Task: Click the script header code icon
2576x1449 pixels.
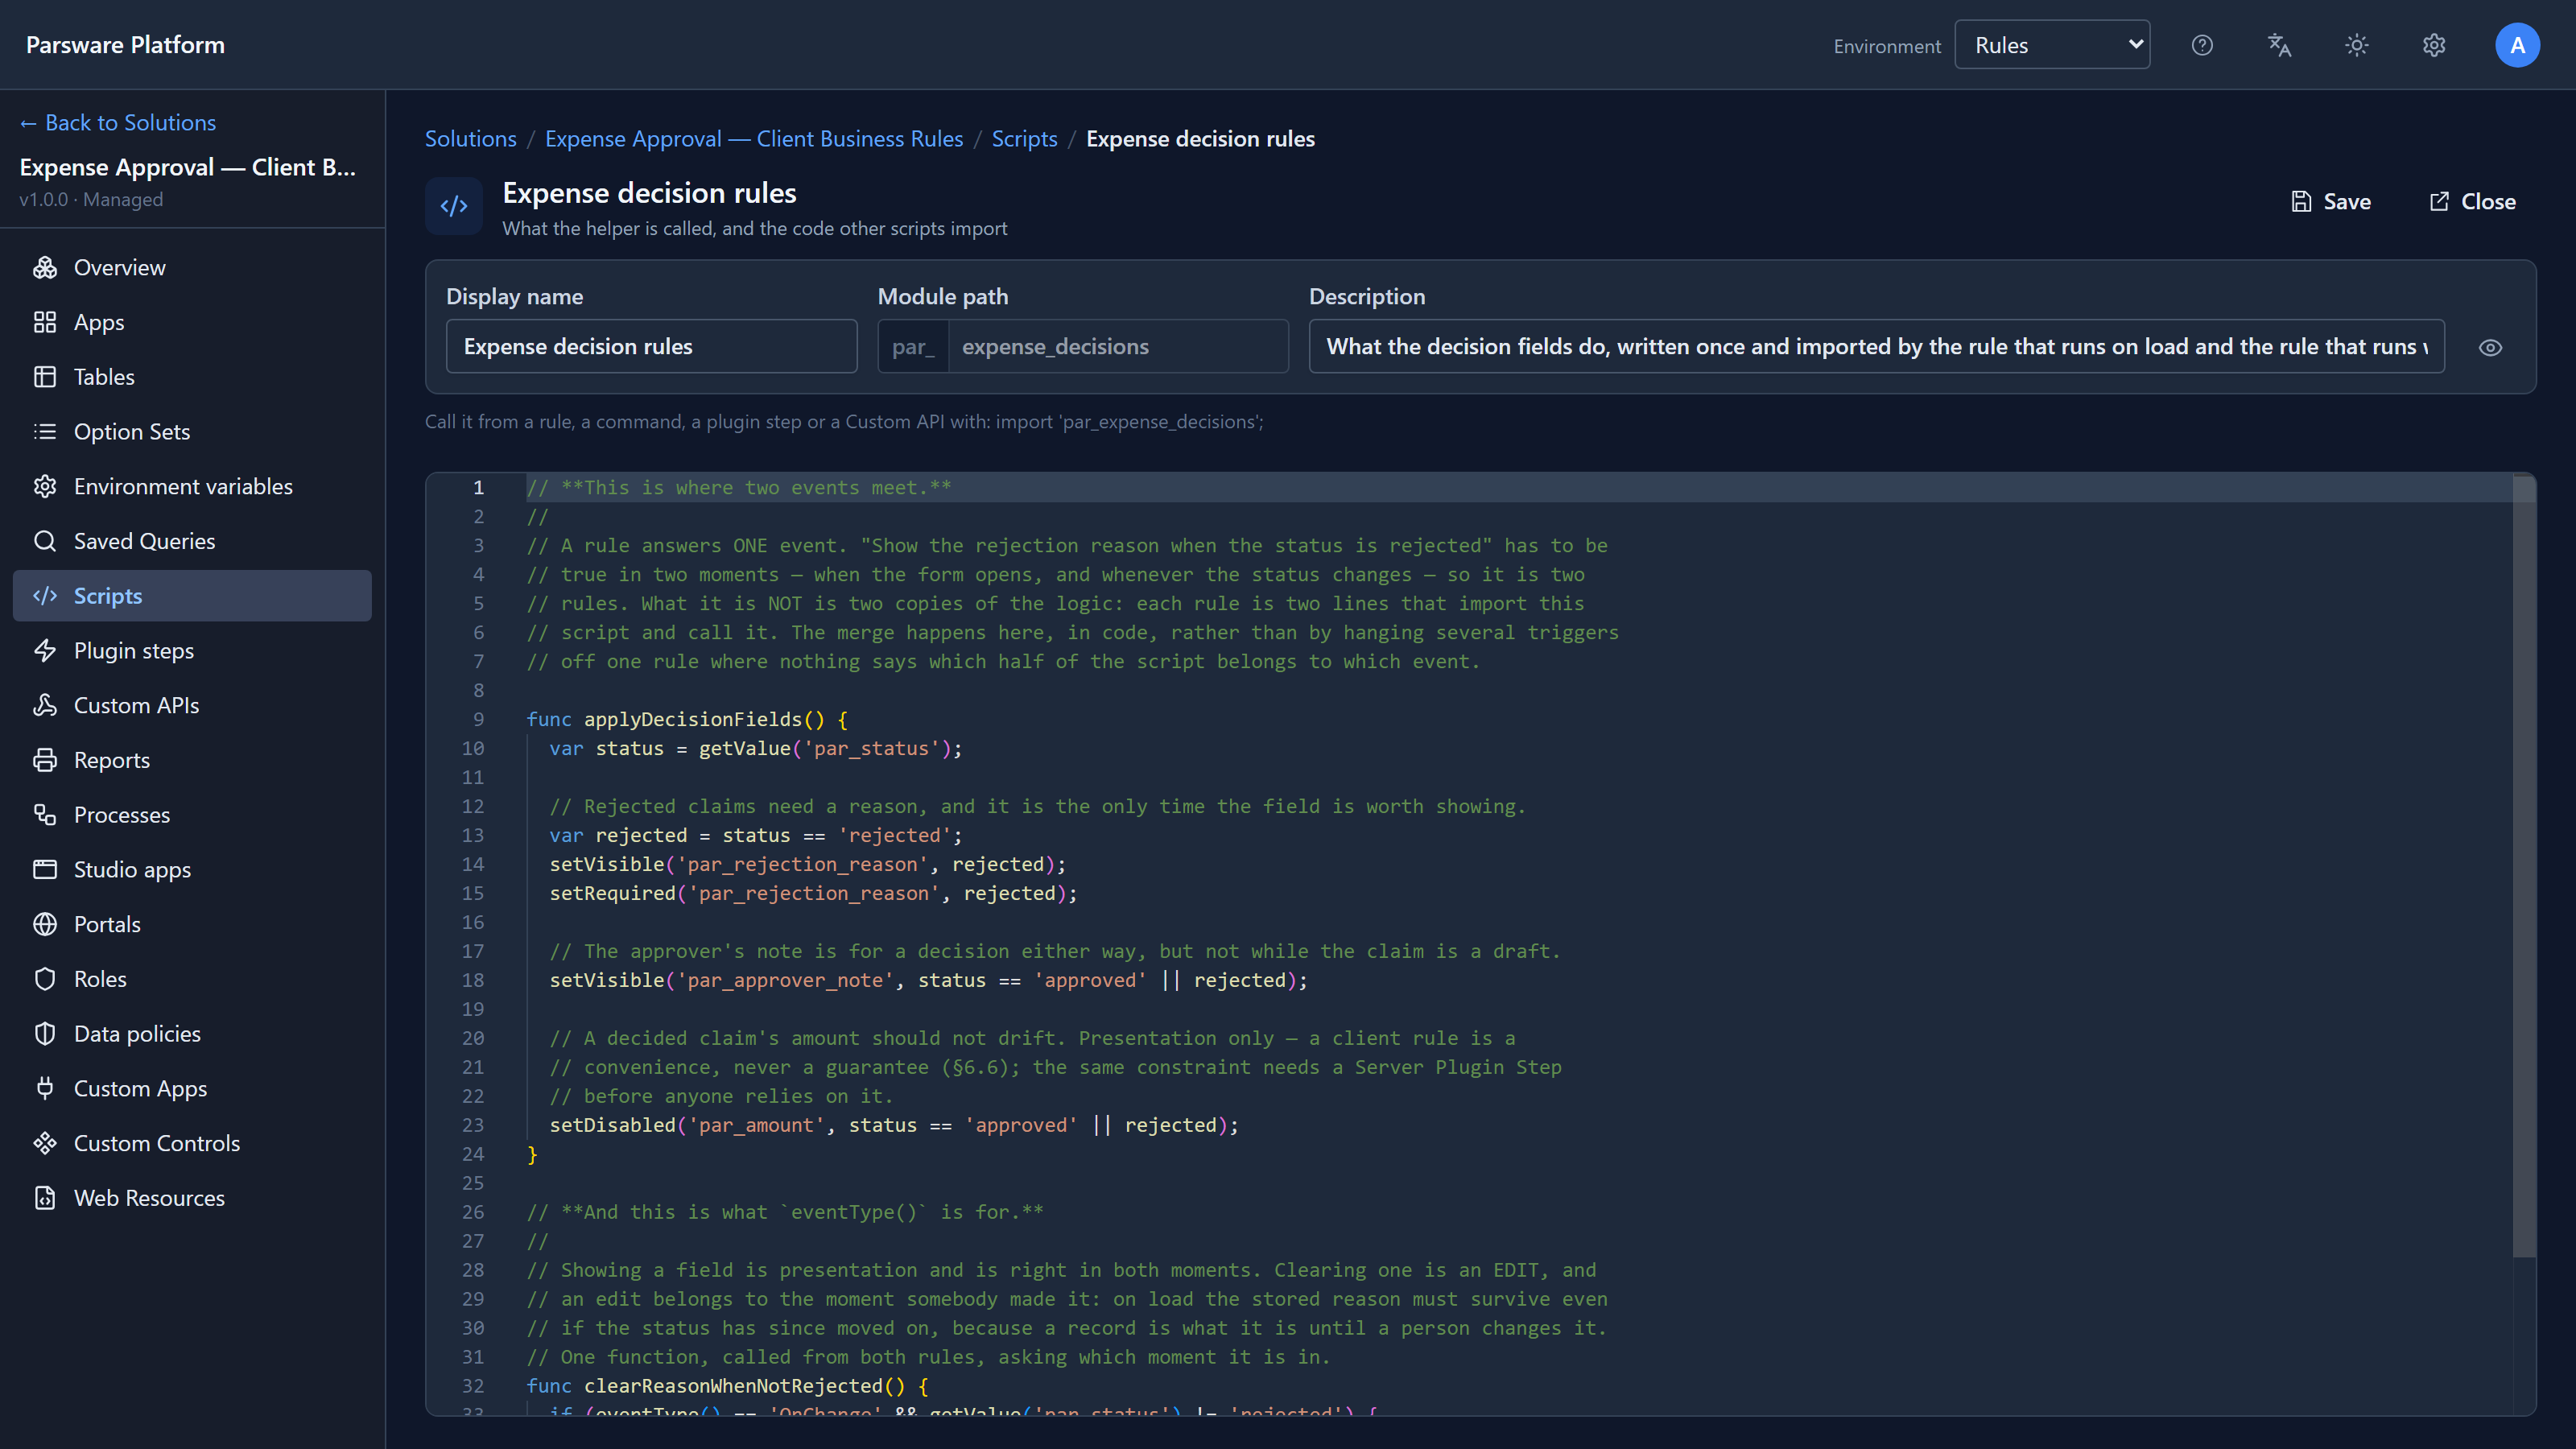Action: [x=454, y=206]
